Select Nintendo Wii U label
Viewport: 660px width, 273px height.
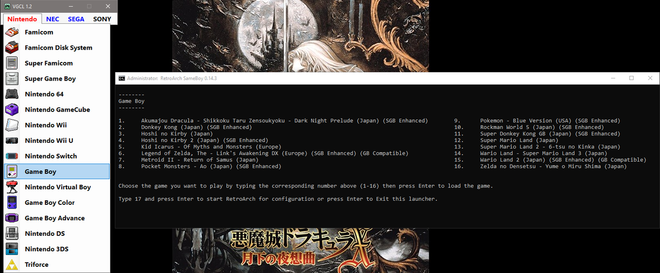49,140
